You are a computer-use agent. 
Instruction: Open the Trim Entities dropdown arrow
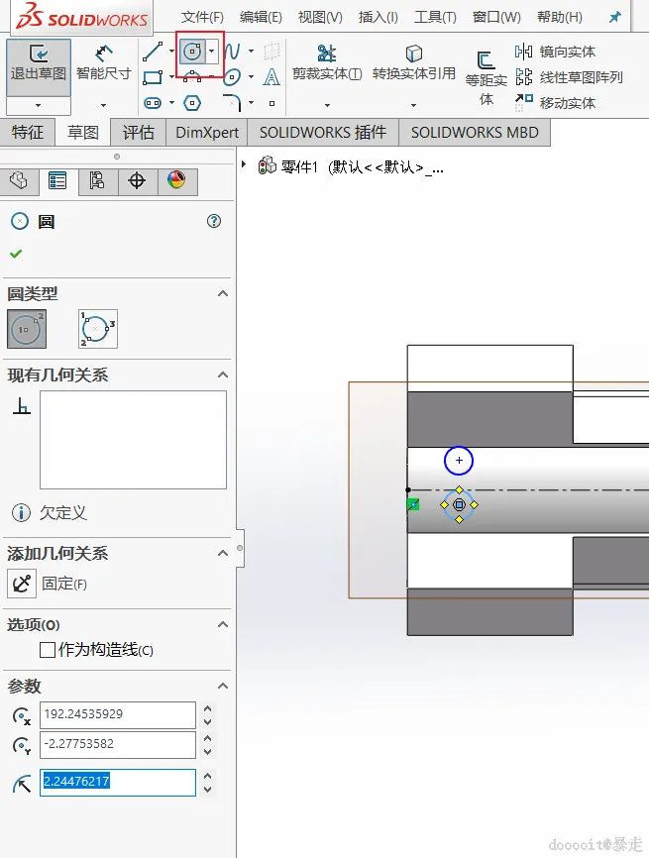click(327, 105)
